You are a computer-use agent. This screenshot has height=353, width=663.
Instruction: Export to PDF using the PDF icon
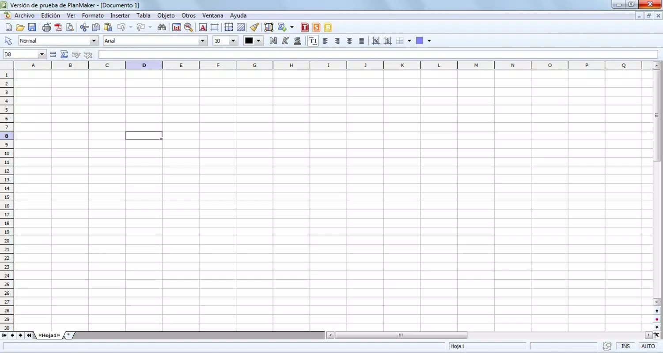58,27
